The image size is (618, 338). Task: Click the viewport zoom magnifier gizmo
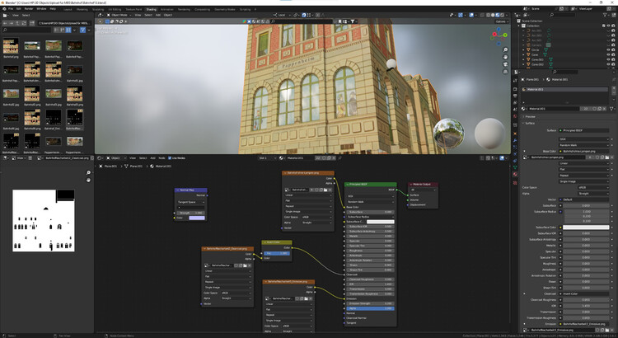[x=505, y=50]
